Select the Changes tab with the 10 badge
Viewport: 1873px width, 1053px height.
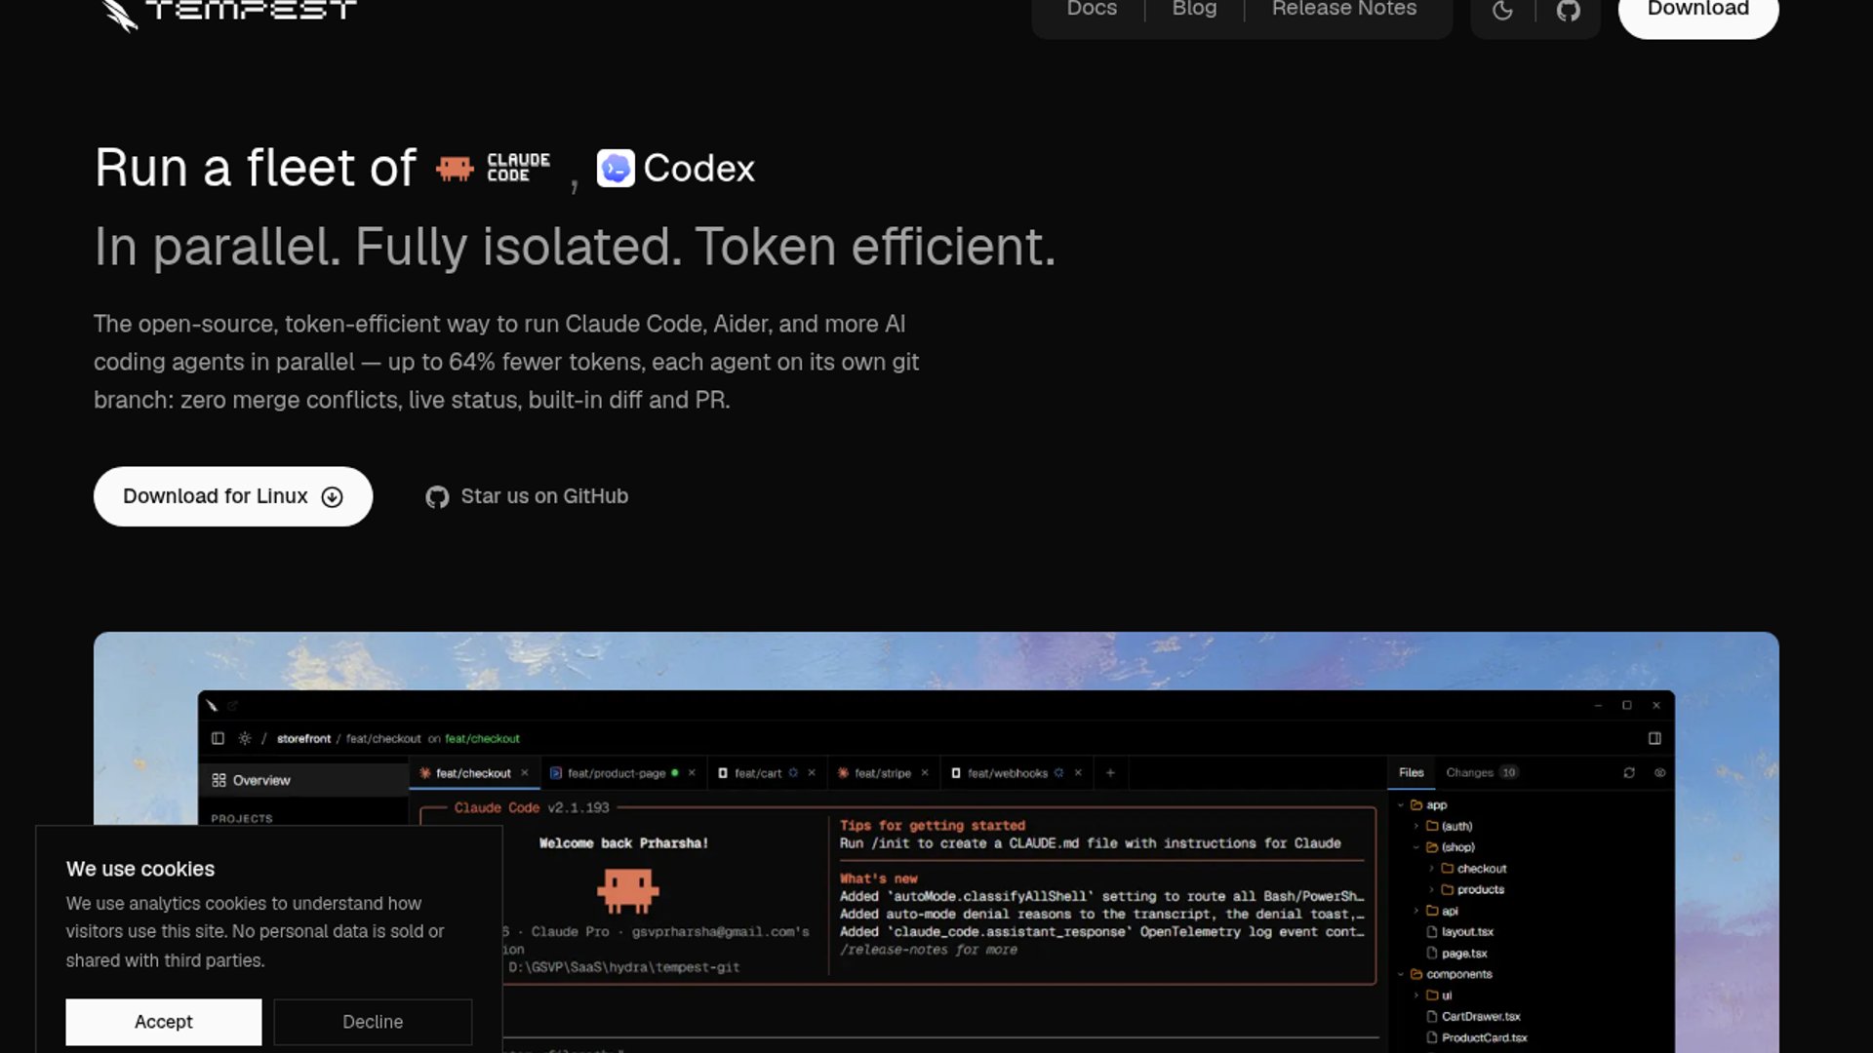[1481, 772]
